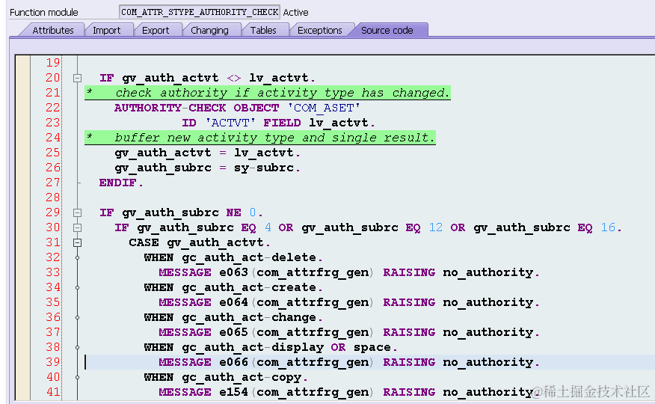Click 'sy-subrc' on line 26
Screen dimensions: 655x404
pyautogui.click(x=264, y=168)
